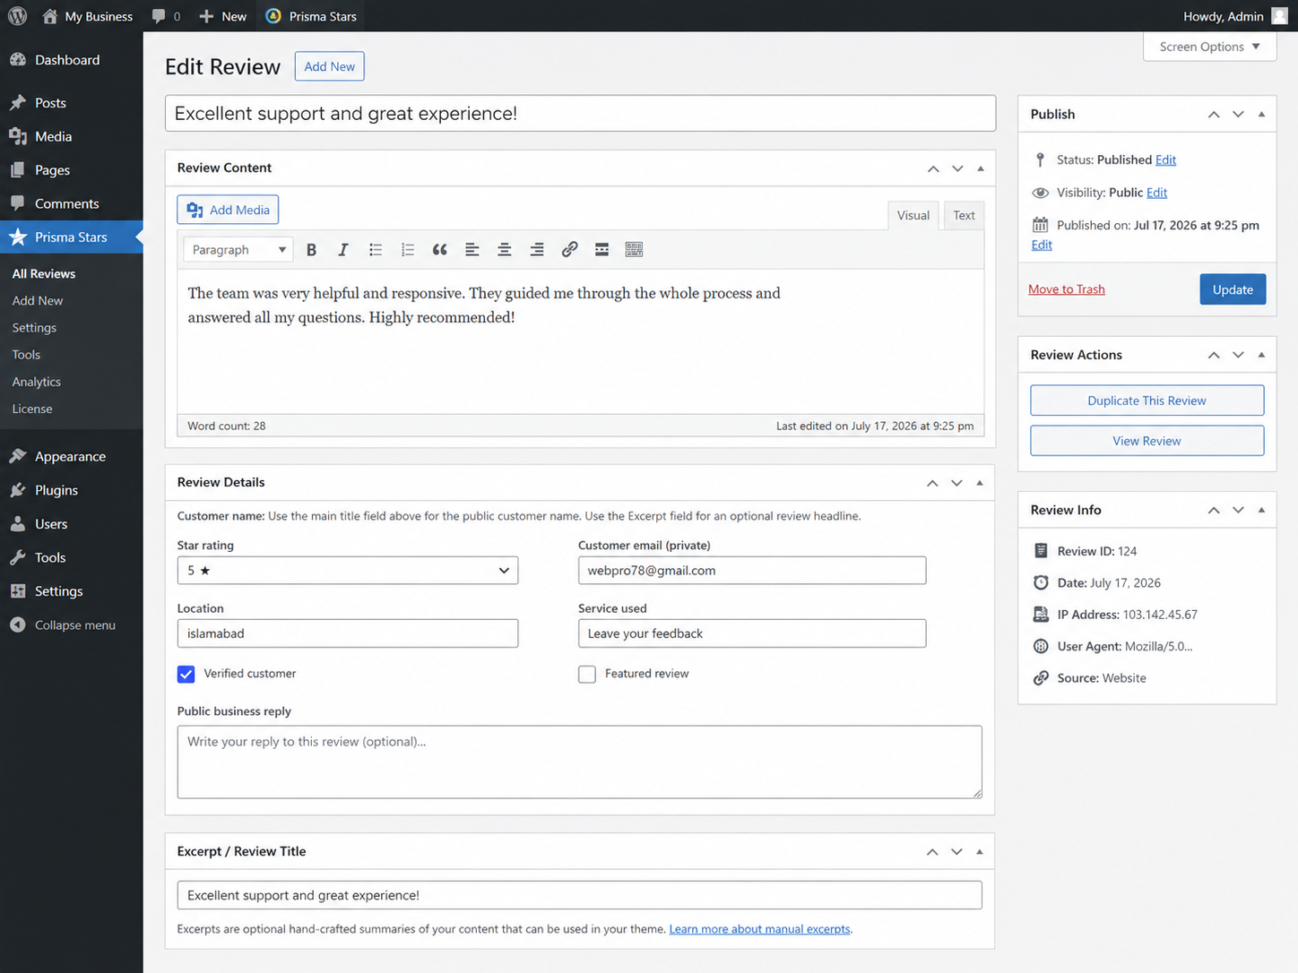Click the Move to Trash link
Image resolution: width=1298 pixels, height=973 pixels.
[1066, 289]
